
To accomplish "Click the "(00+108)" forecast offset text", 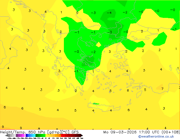I will tap(171, 132).
